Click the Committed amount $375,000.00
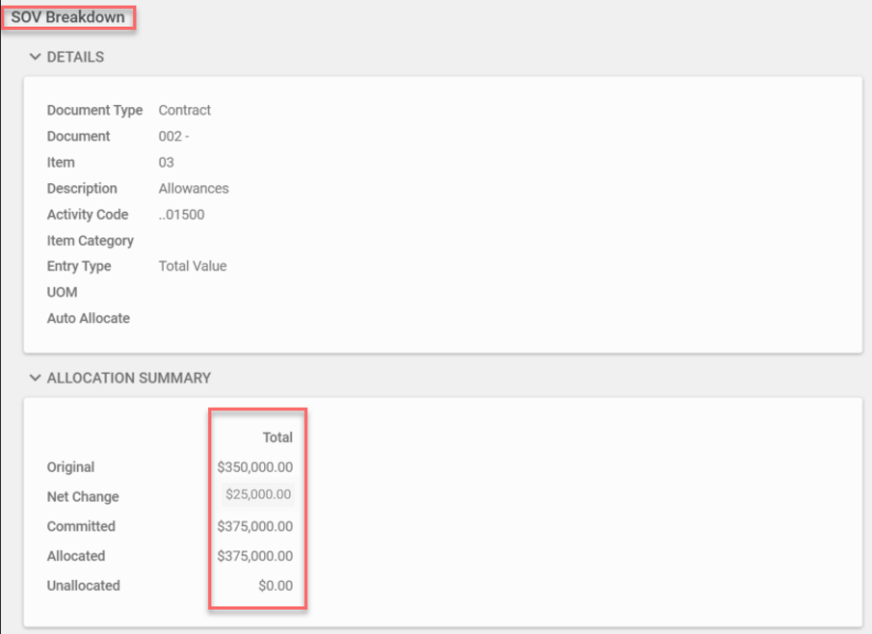The image size is (872, 634). tap(255, 526)
